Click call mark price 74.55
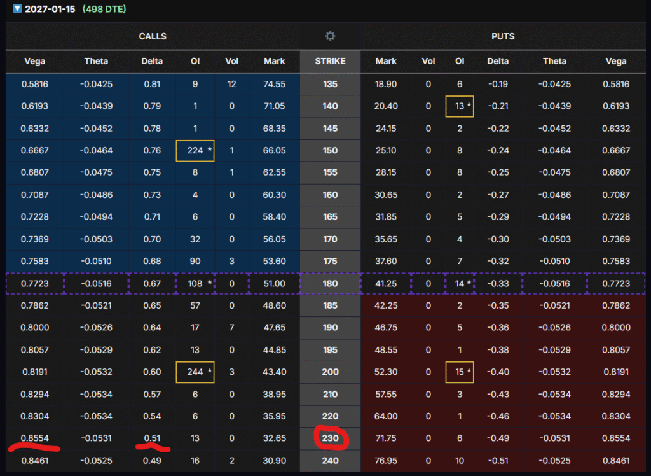The image size is (651, 476). 274,83
